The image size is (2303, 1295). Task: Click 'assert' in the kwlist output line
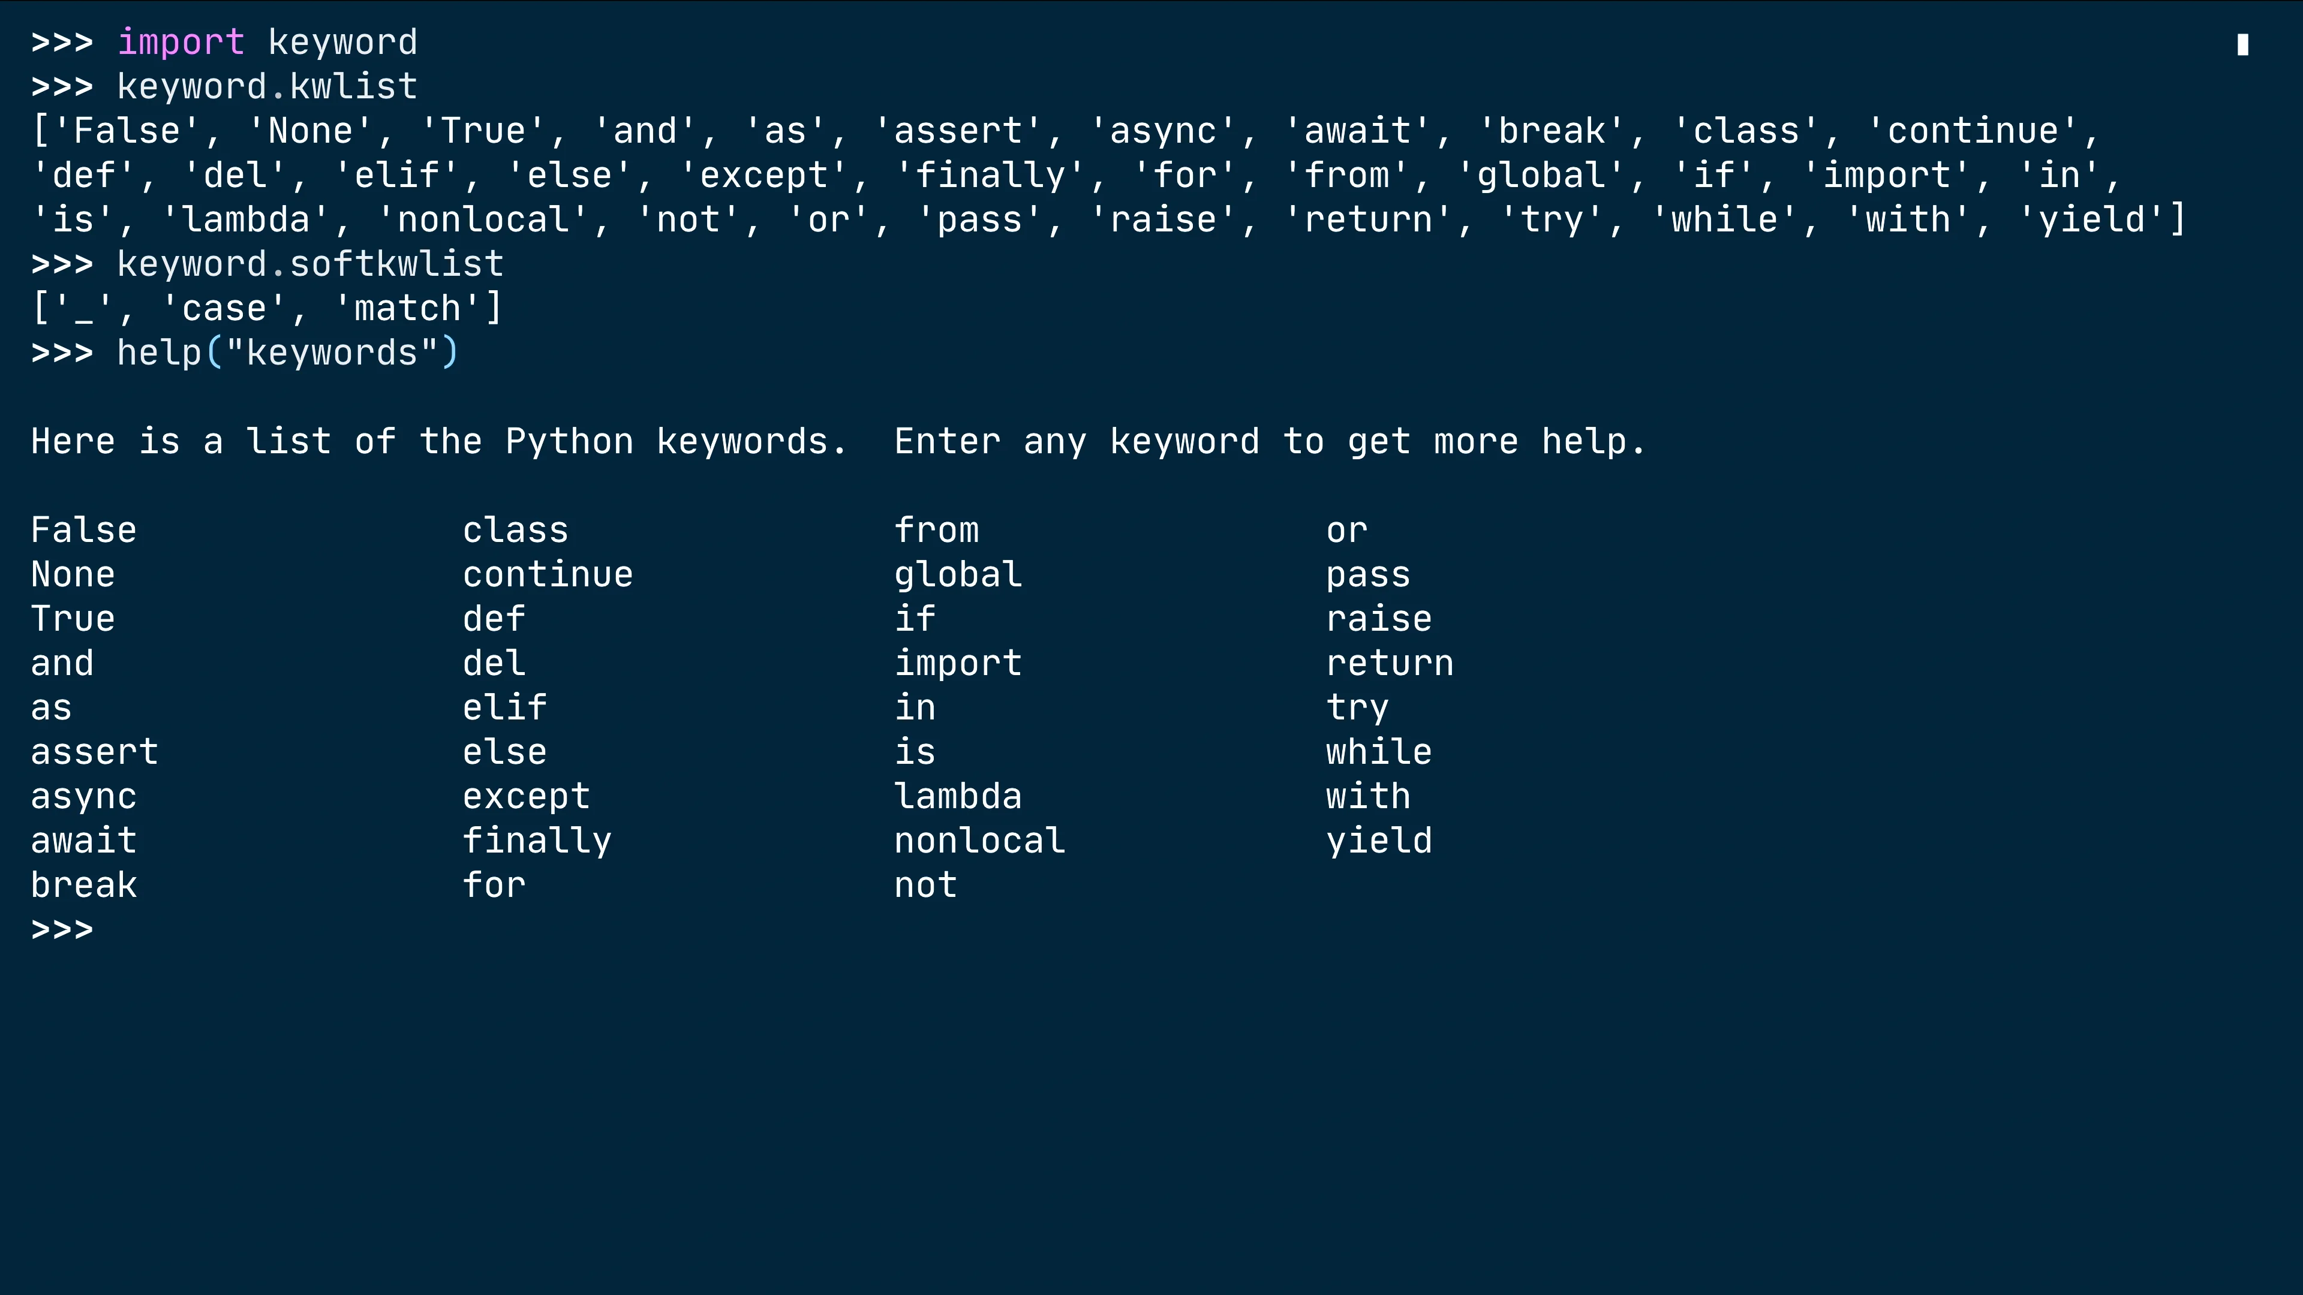coord(958,131)
